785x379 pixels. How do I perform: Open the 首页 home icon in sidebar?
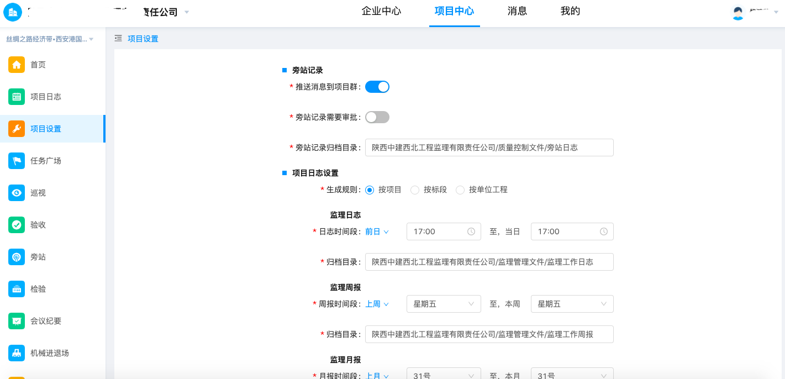[x=17, y=65]
